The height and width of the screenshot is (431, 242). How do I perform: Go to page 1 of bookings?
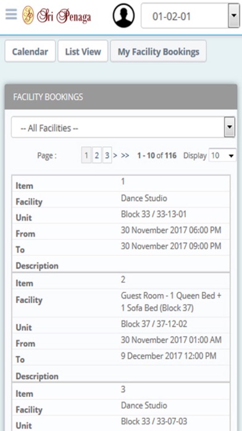86,155
